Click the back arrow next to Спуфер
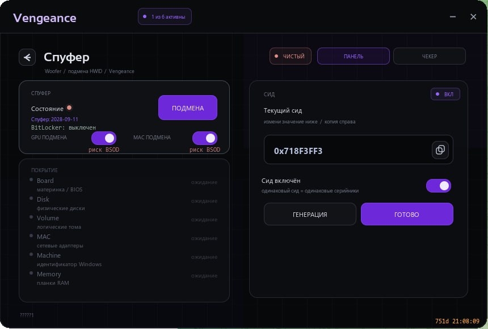The height and width of the screenshot is (329, 488). (27, 57)
